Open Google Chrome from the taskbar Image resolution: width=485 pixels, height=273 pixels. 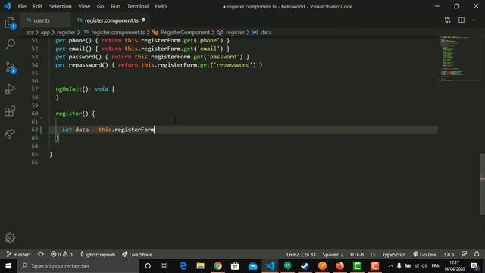click(217, 266)
